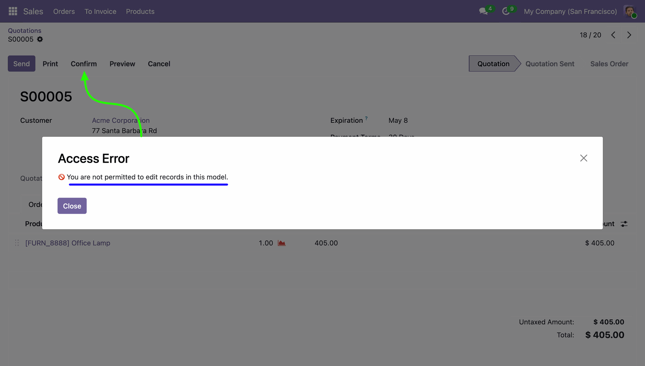Open the My Company (San Francisco) switcher

coord(570,11)
